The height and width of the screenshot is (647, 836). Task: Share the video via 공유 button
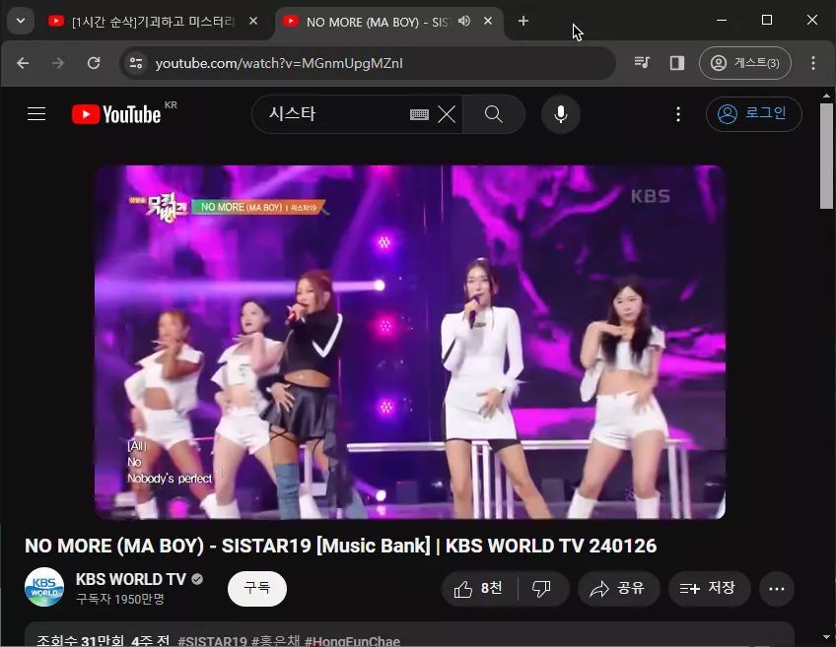(x=618, y=589)
